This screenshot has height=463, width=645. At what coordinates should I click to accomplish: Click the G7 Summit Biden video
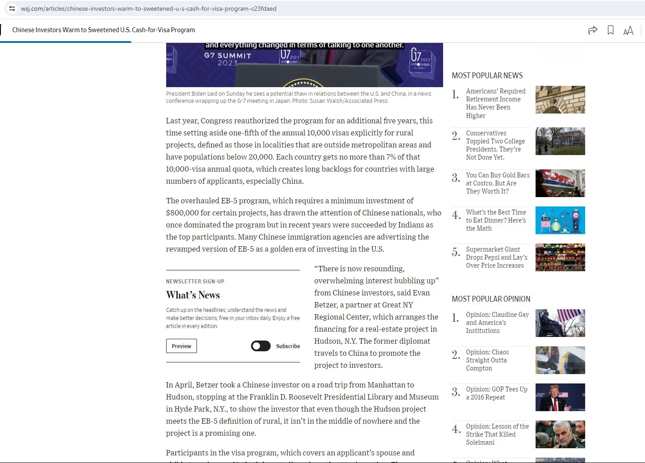[x=304, y=65]
